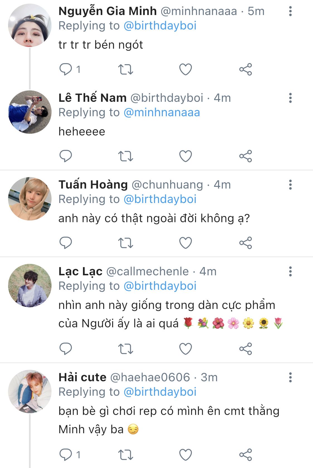Image resolution: width=313 pixels, height=468 pixels.
Task: Share Lê Thế Nam's 'heheeee' tweet
Action: (x=245, y=156)
